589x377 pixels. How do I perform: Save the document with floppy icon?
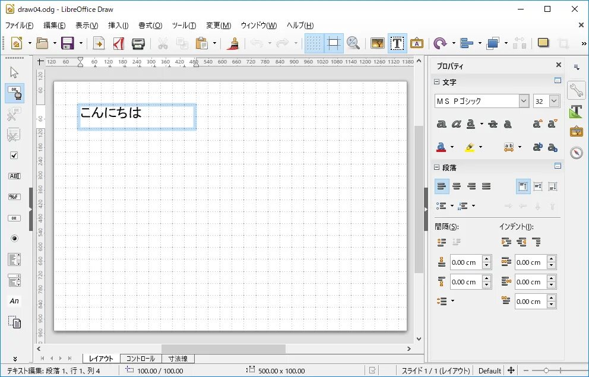coord(68,43)
